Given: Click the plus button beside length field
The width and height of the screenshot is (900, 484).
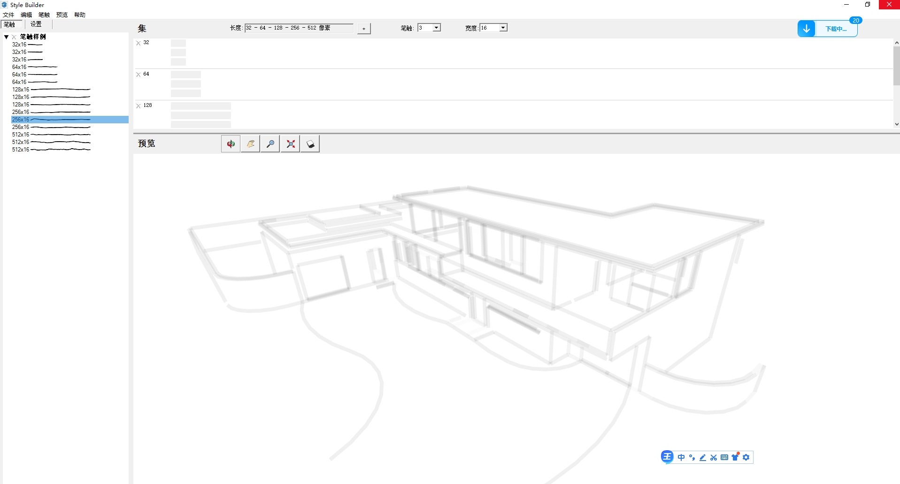Looking at the screenshot, I should (364, 29).
